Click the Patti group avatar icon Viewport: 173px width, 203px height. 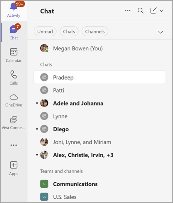pos(44,90)
